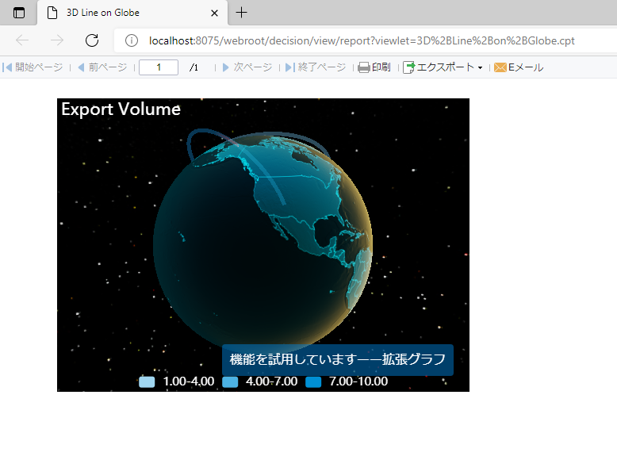Click the 機能を試用しています banner
This screenshot has width=617, height=460.
tap(338, 359)
